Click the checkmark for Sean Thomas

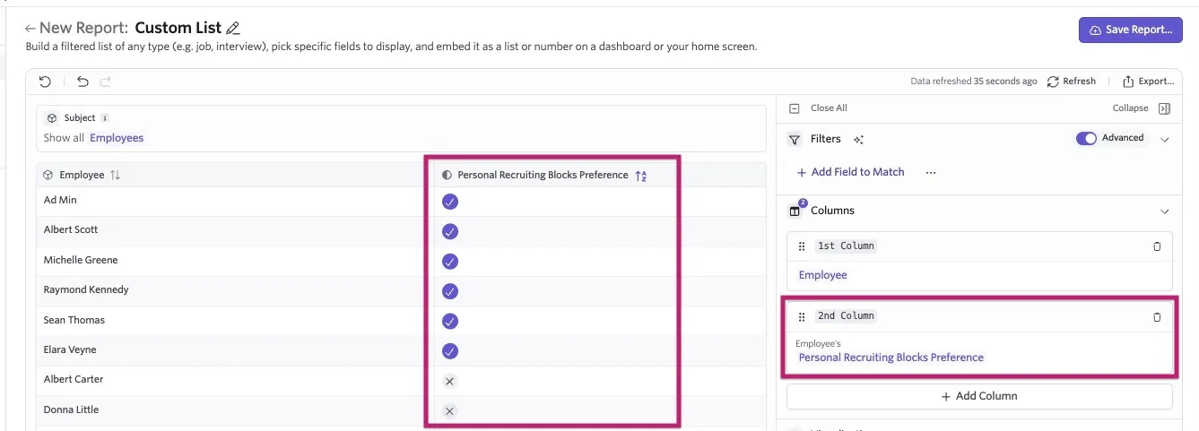click(x=450, y=321)
